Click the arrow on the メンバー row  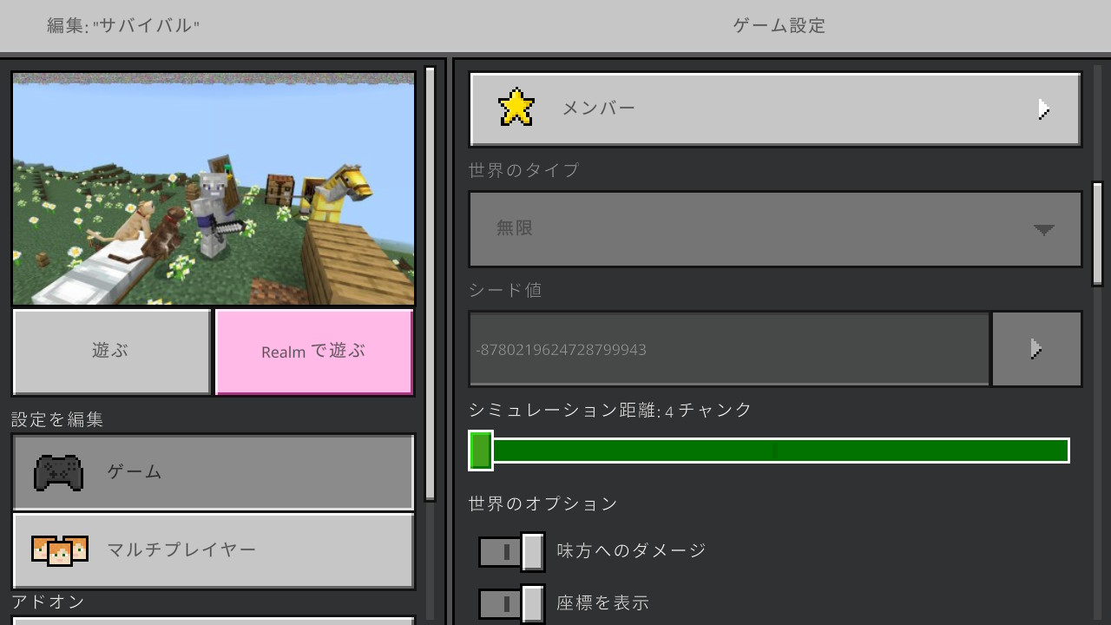[x=1044, y=109]
